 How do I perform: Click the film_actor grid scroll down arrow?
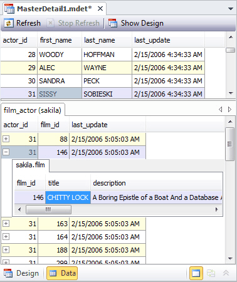230,259
